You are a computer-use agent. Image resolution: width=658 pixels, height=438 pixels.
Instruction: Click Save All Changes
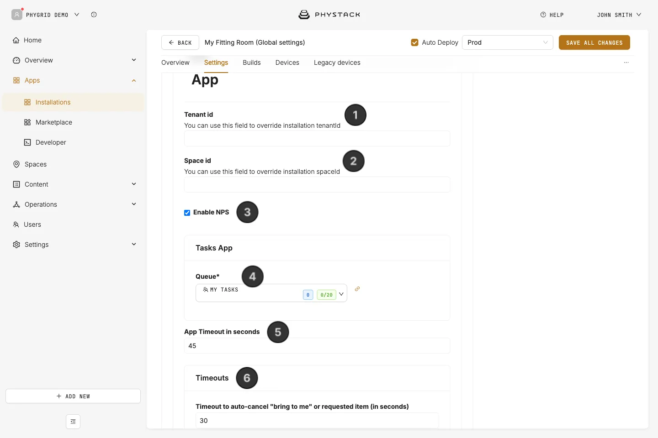pyautogui.click(x=594, y=42)
